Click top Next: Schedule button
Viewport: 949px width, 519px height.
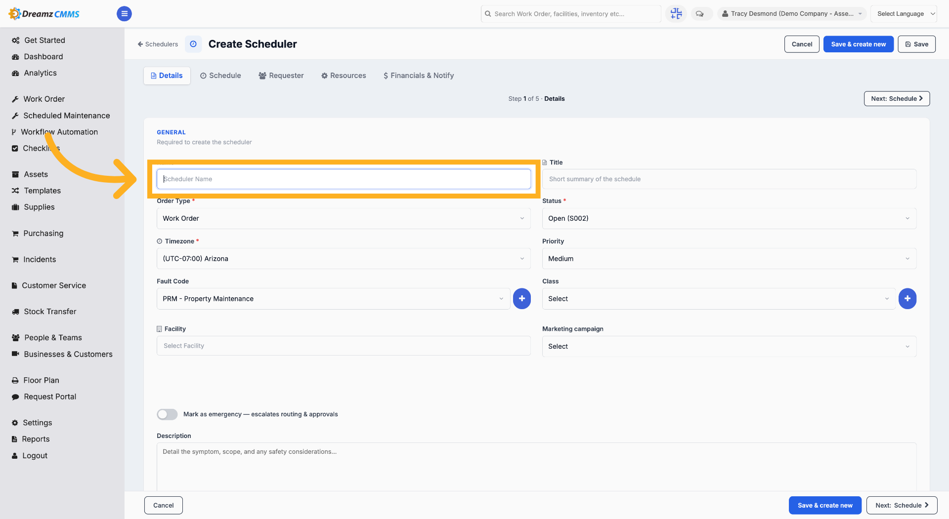coord(897,99)
